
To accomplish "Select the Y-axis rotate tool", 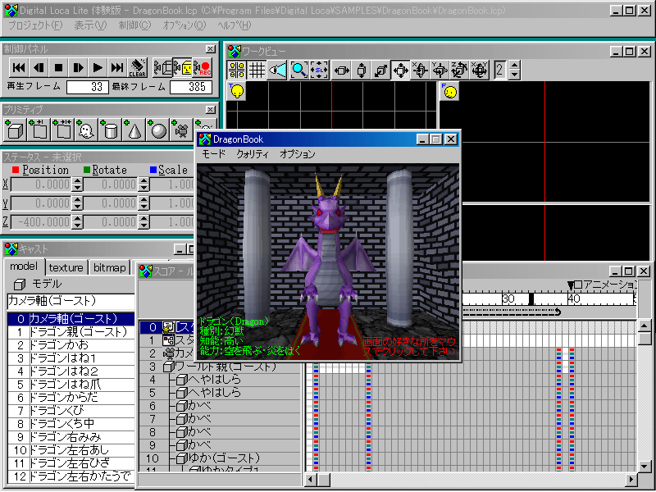I will (440, 70).
